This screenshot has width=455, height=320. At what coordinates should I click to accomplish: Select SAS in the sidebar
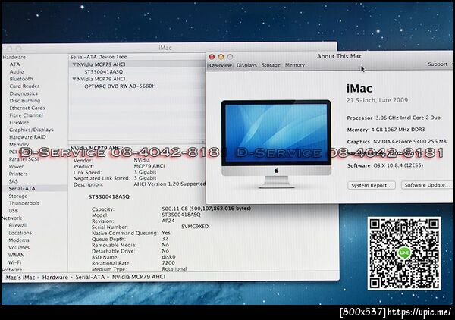(x=13, y=181)
